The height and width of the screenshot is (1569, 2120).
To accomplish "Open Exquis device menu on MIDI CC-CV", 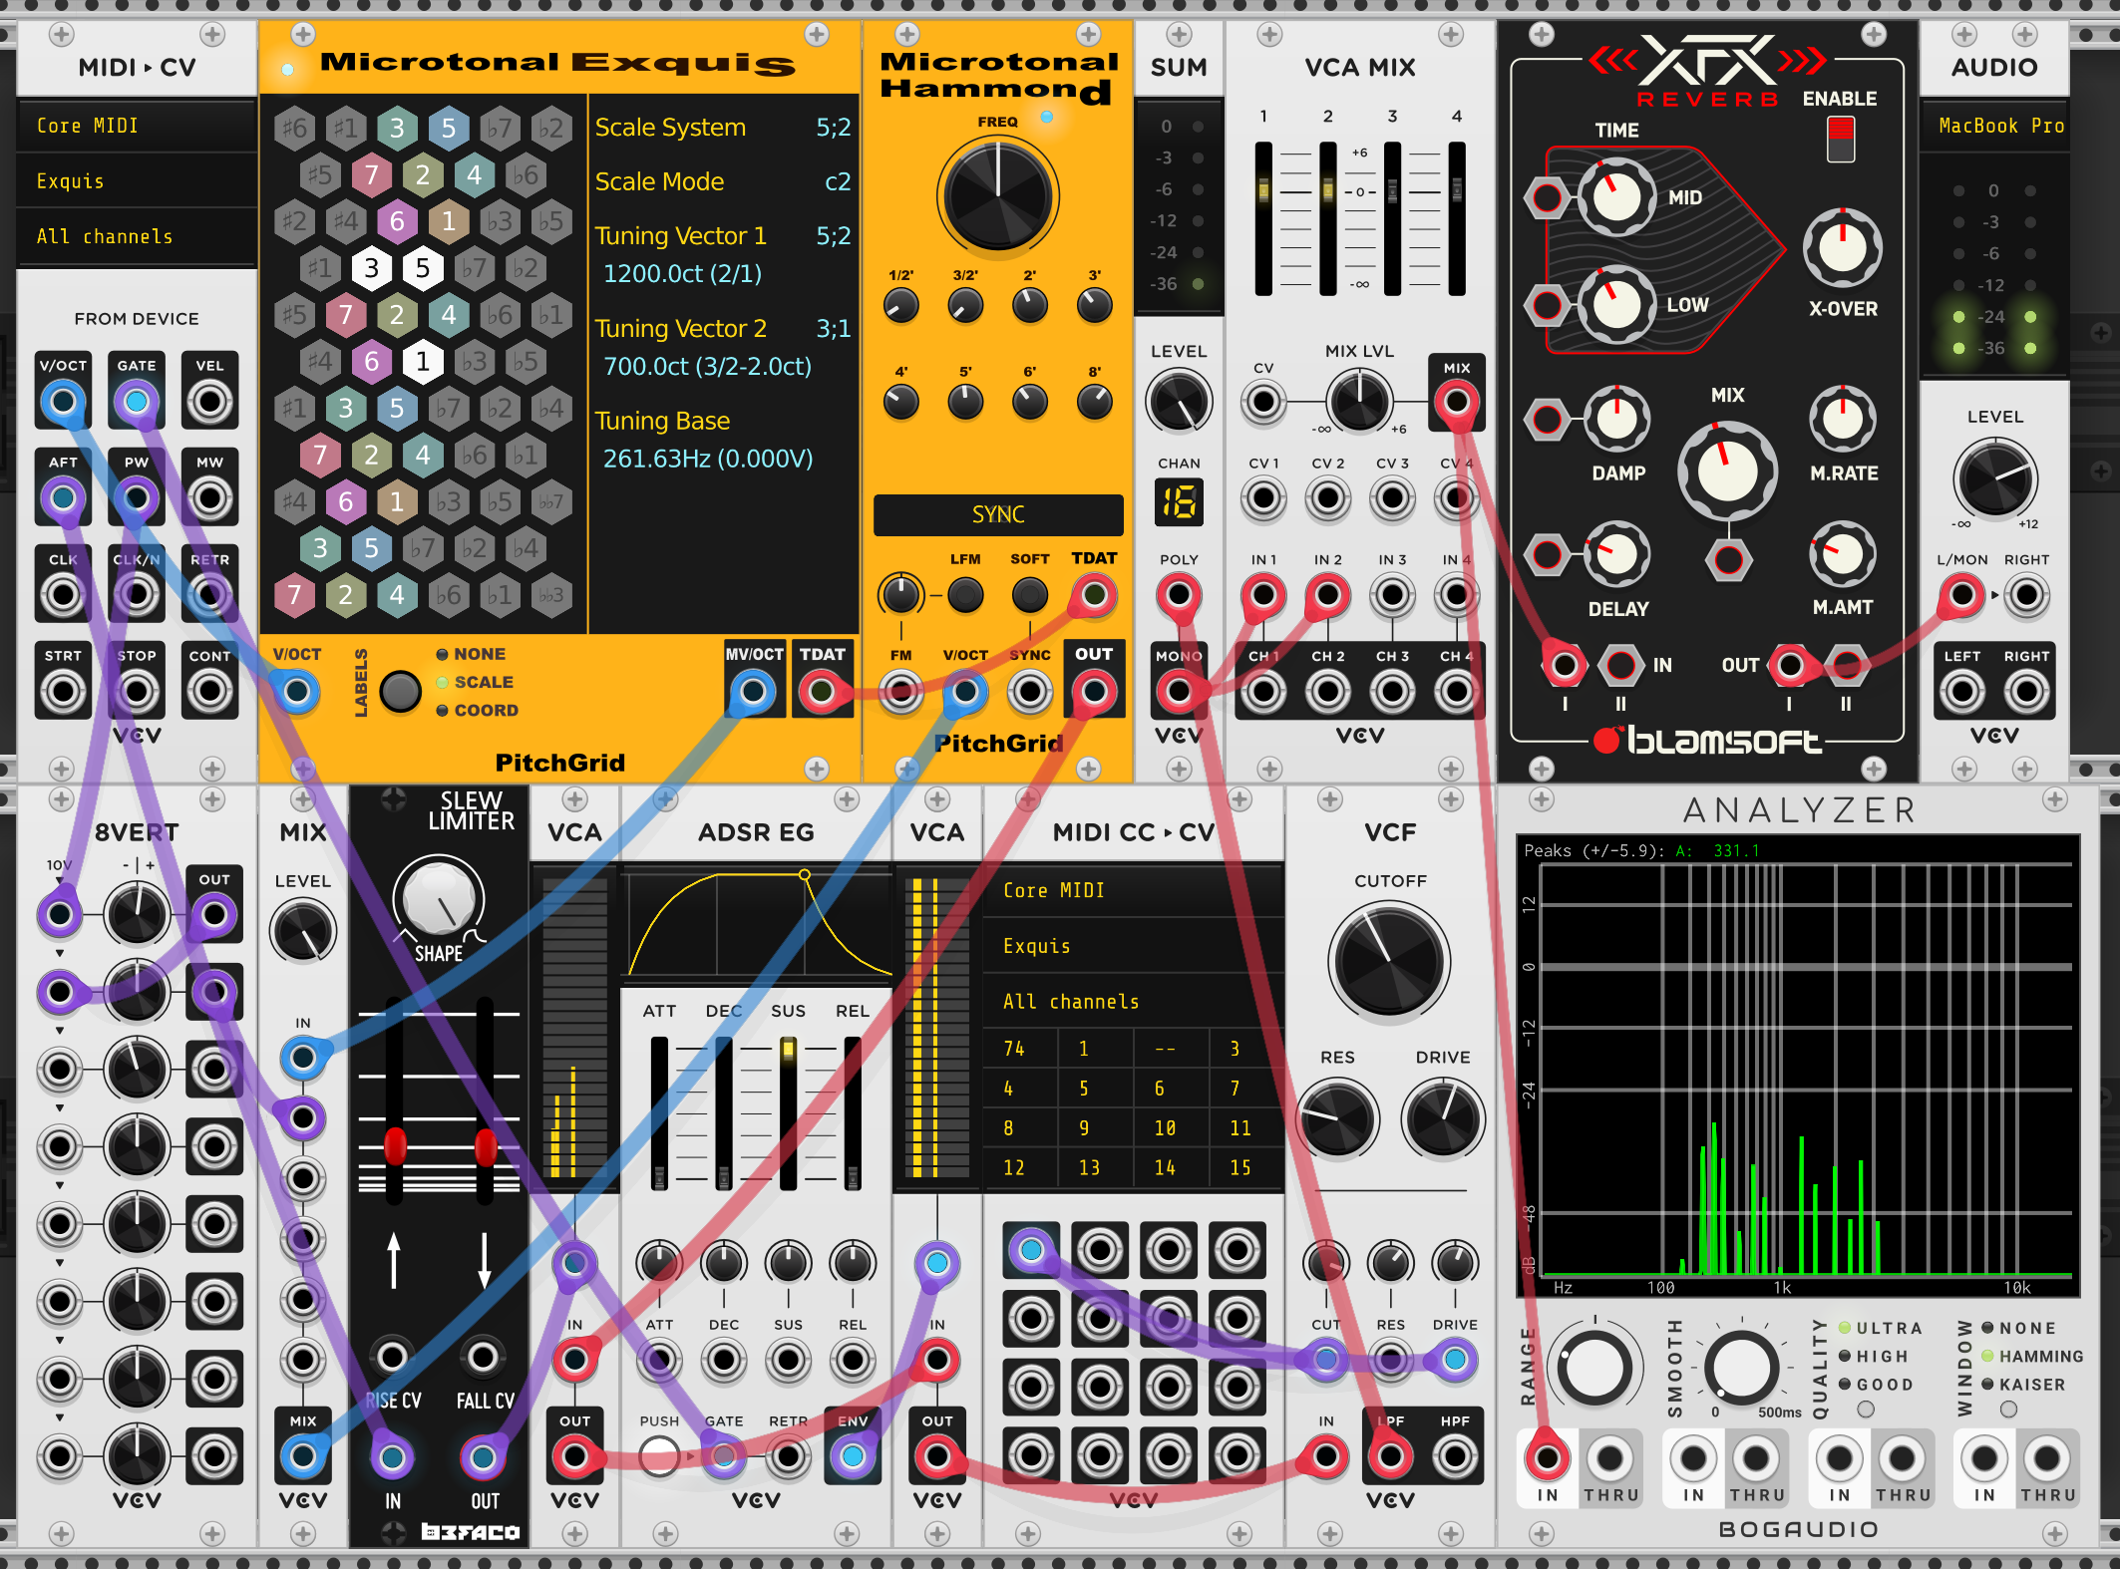I will click(1134, 946).
